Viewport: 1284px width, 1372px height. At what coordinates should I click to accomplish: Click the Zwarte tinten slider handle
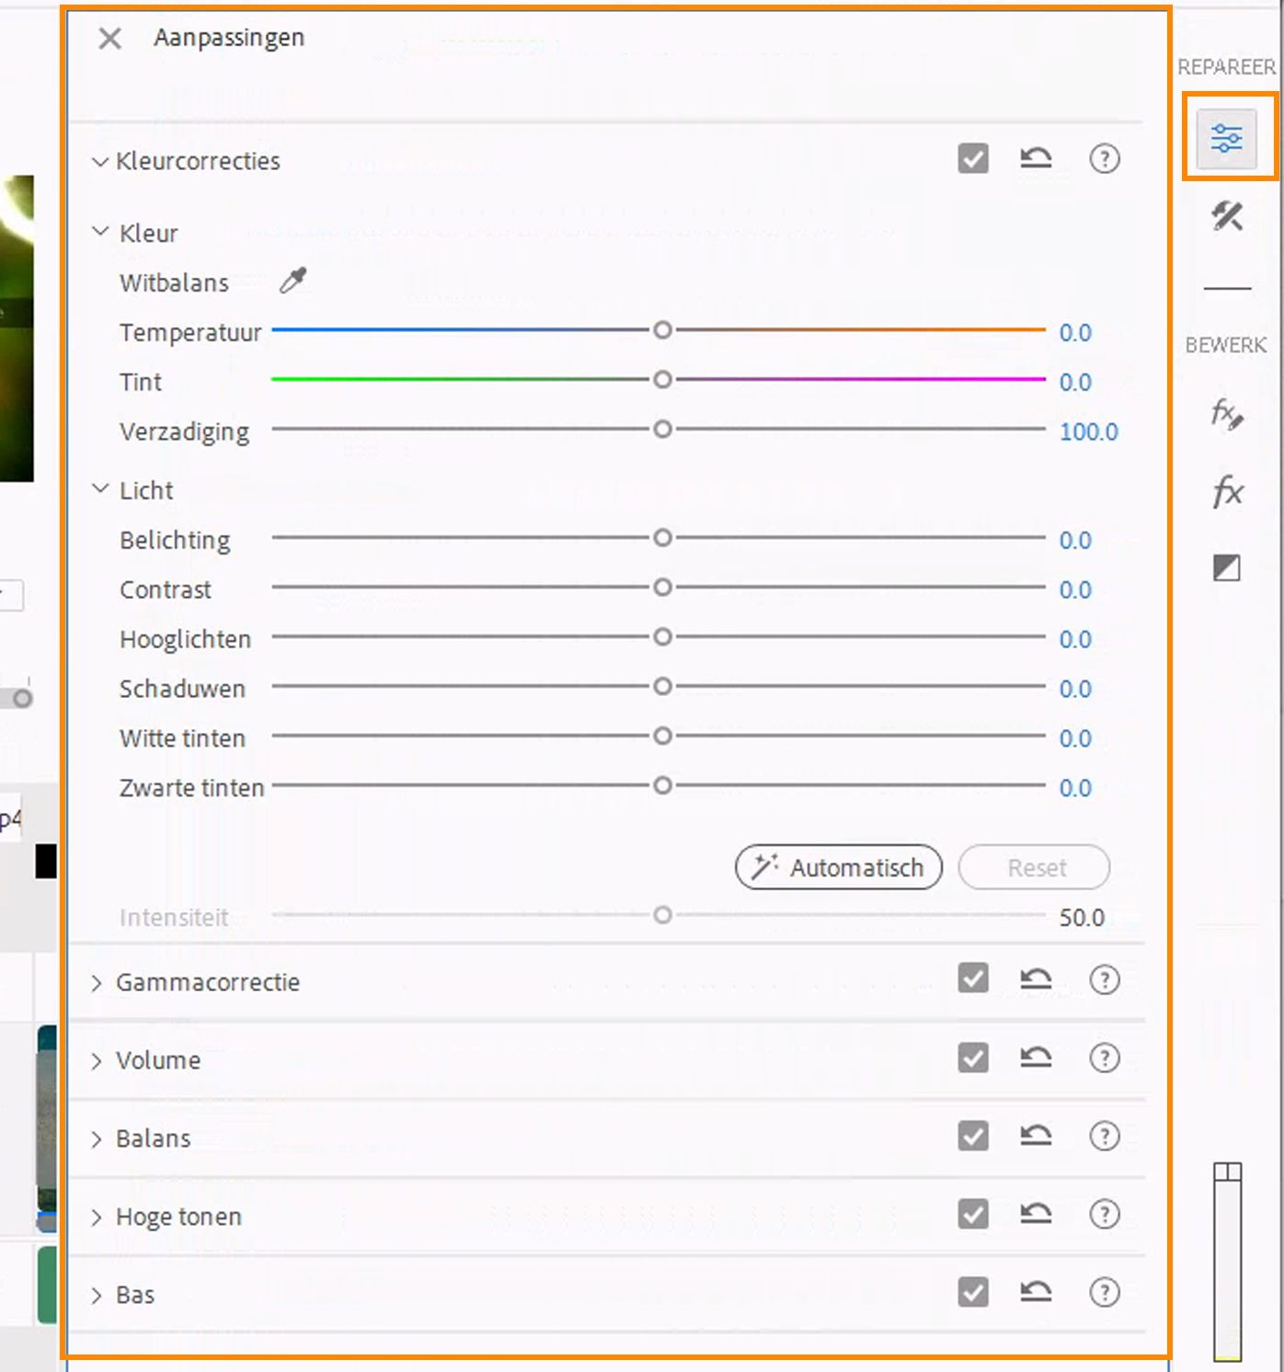click(662, 786)
